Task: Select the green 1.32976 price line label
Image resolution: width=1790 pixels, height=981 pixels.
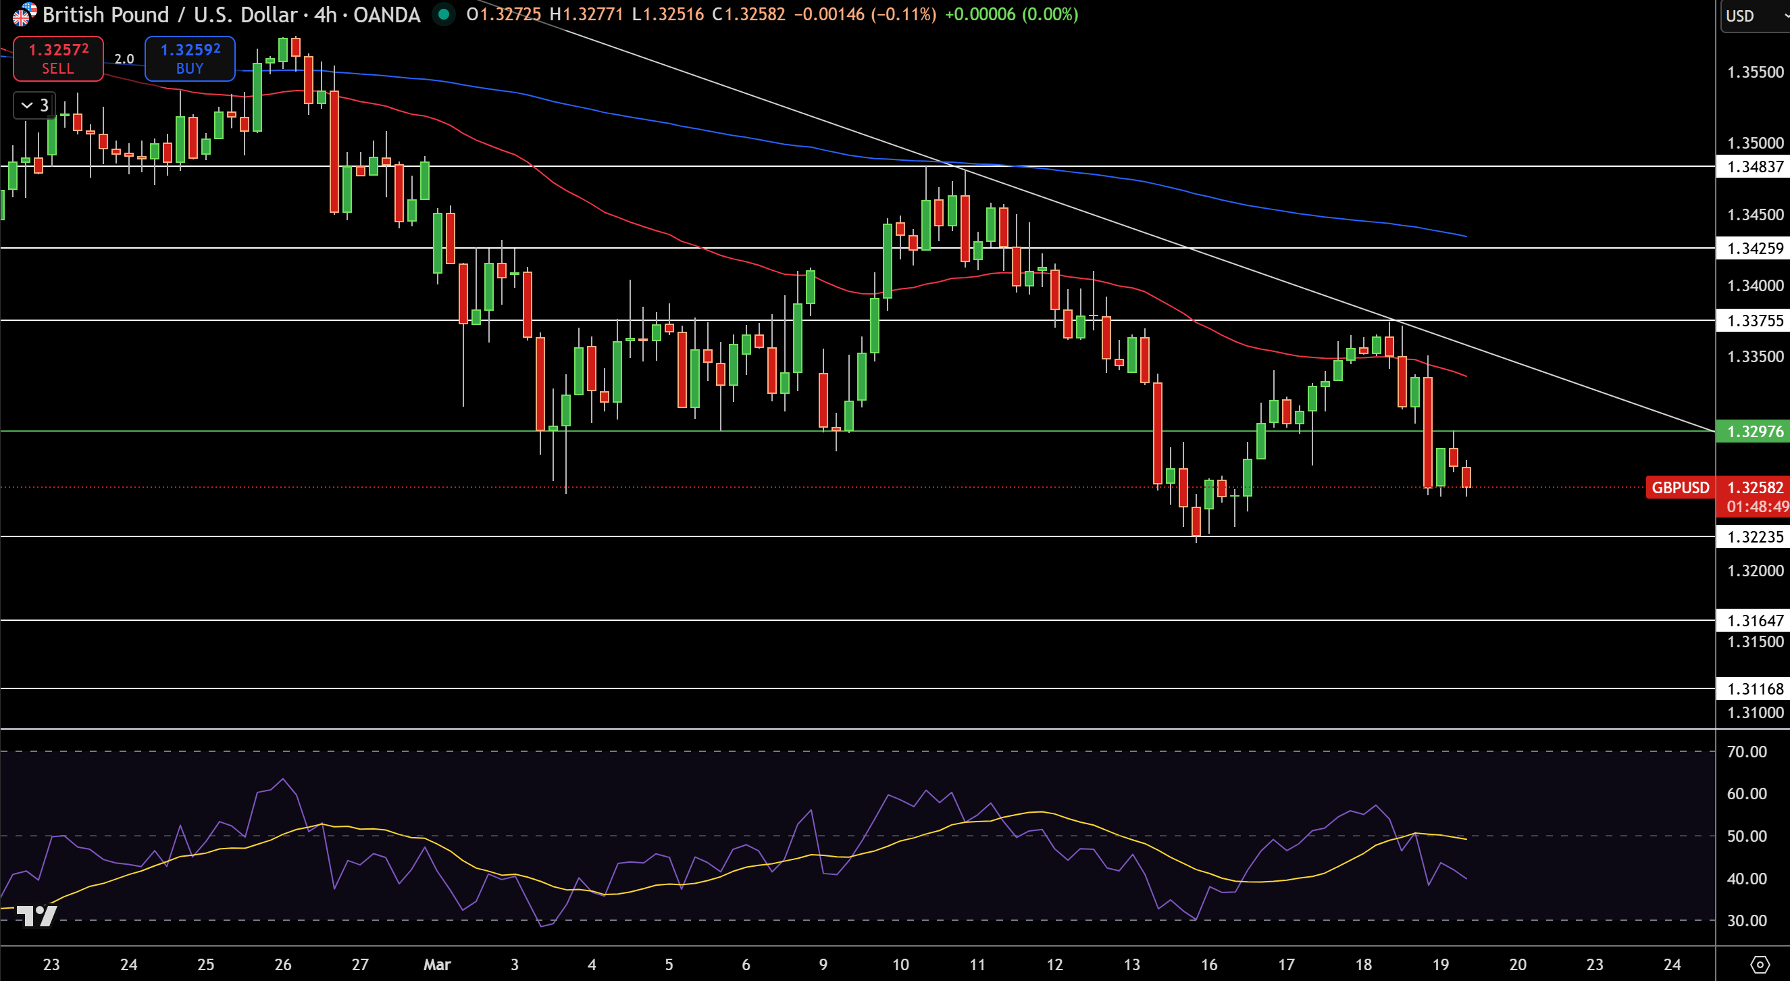Action: 1754,432
